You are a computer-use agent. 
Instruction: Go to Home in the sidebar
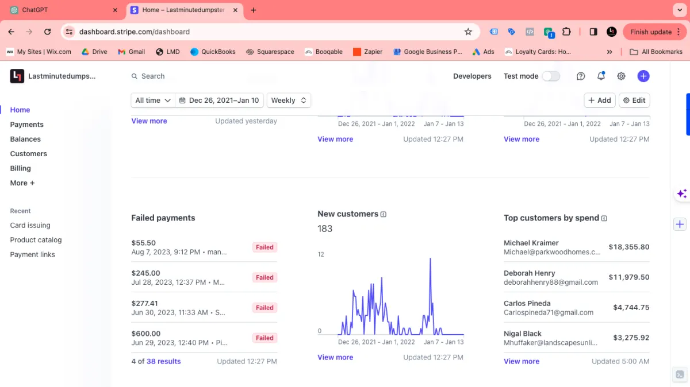(20, 110)
